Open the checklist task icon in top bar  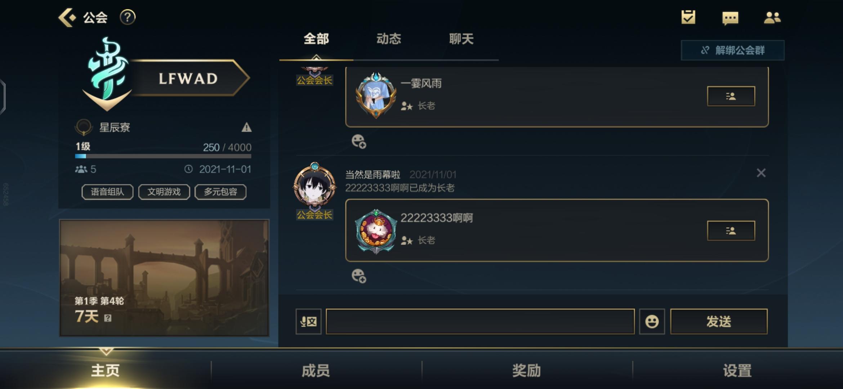pyautogui.click(x=688, y=17)
